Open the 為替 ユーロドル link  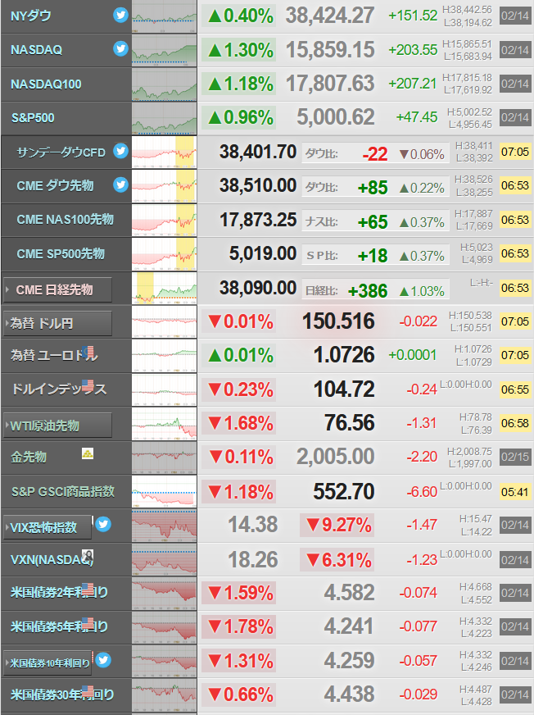(x=54, y=355)
